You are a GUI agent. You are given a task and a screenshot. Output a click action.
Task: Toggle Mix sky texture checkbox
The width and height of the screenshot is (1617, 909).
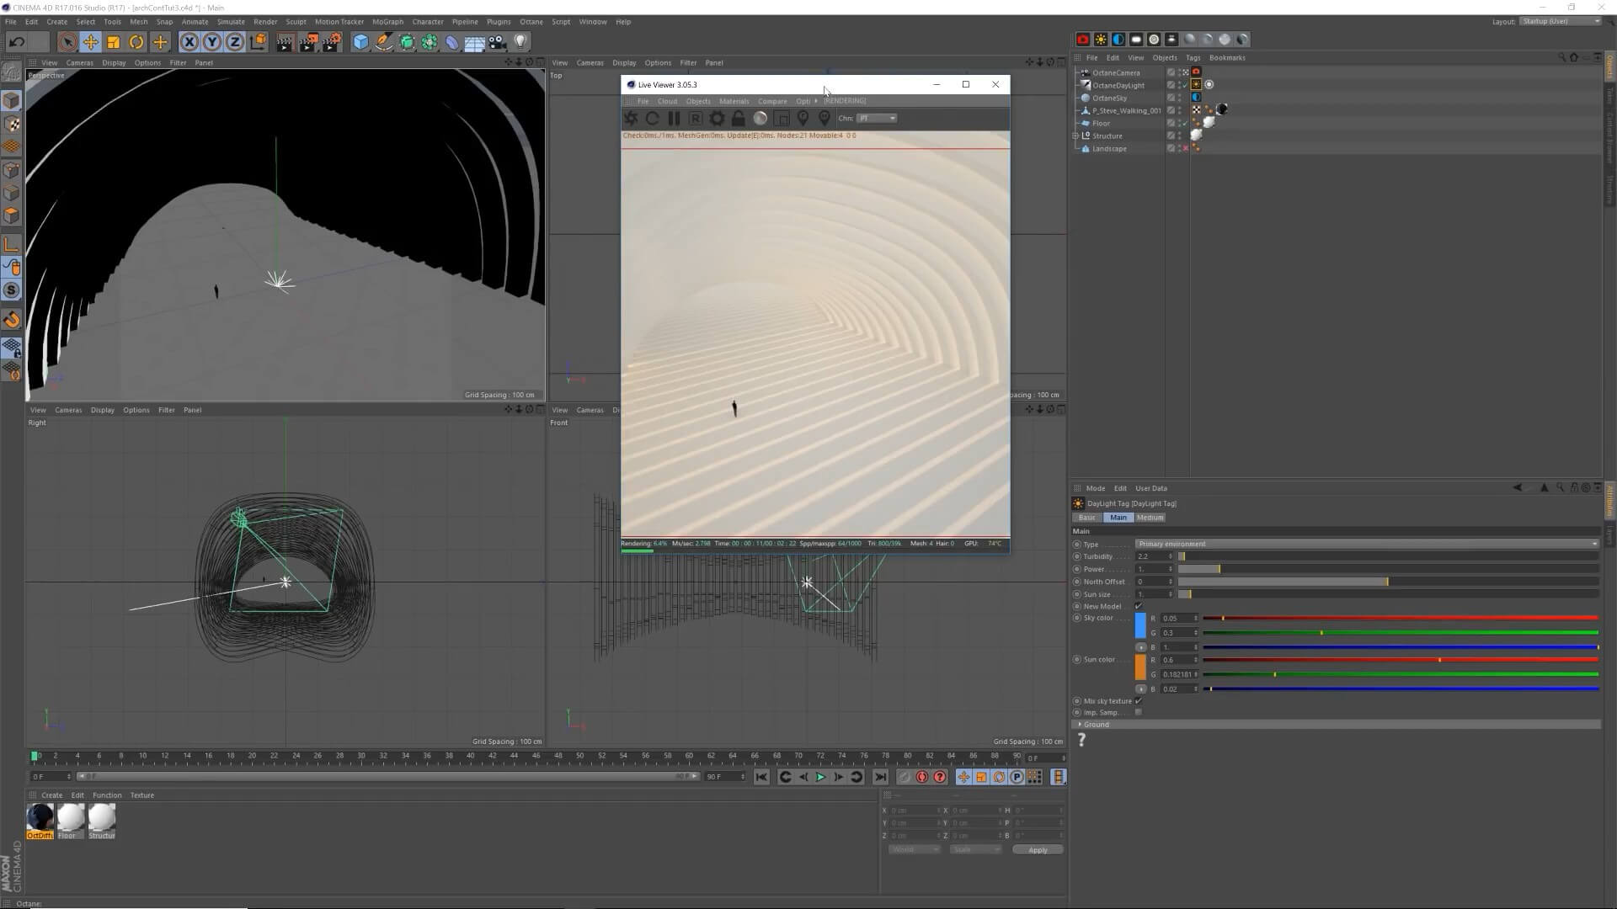pyautogui.click(x=1139, y=701)
